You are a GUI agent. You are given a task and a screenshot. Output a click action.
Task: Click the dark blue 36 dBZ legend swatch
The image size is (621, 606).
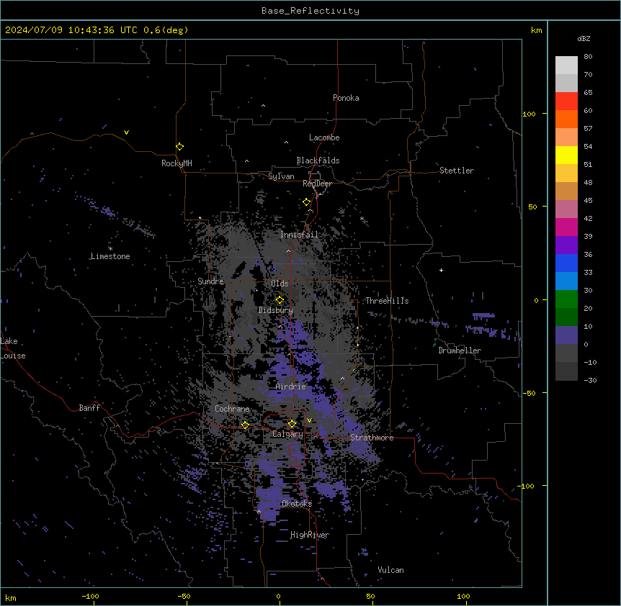(566, 263)
